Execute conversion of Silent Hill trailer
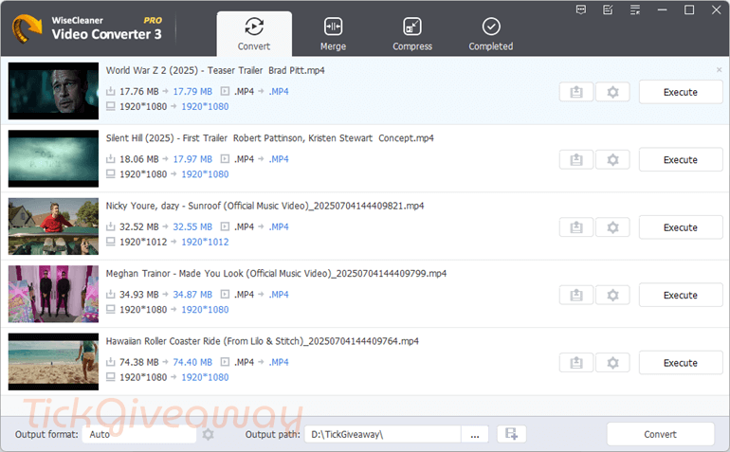Viewport: 730px width, 452px height. tap(680, 159)
